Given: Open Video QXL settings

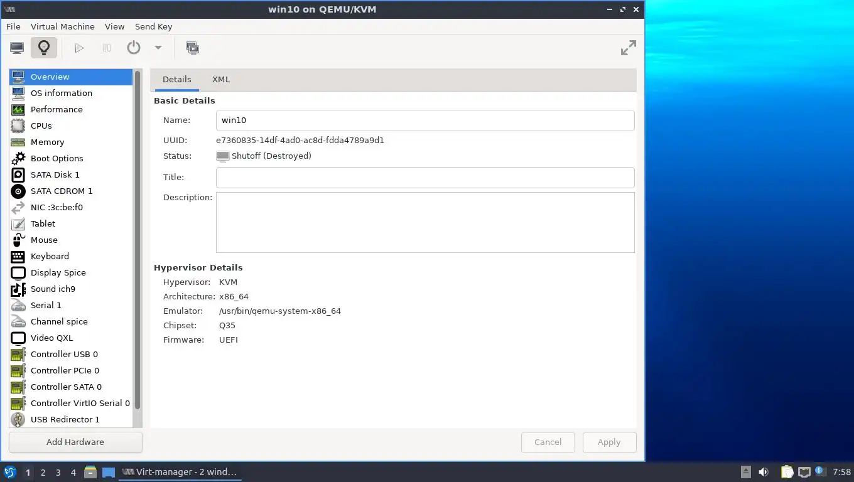Looking at the screenshot, I should (x=71, y=338).
